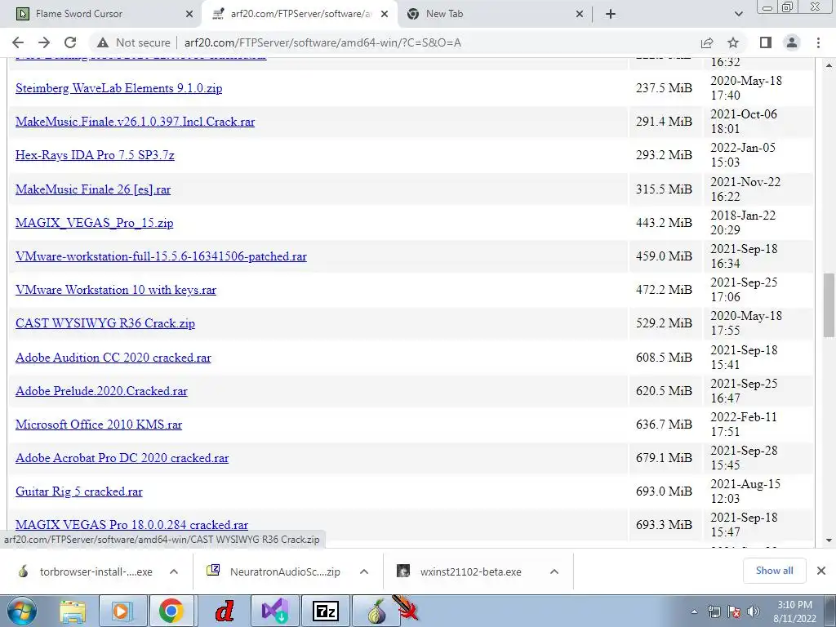The image size is (836, 627).
Task: Open a new tab with plus button
Action: click(x=611, y=14)
